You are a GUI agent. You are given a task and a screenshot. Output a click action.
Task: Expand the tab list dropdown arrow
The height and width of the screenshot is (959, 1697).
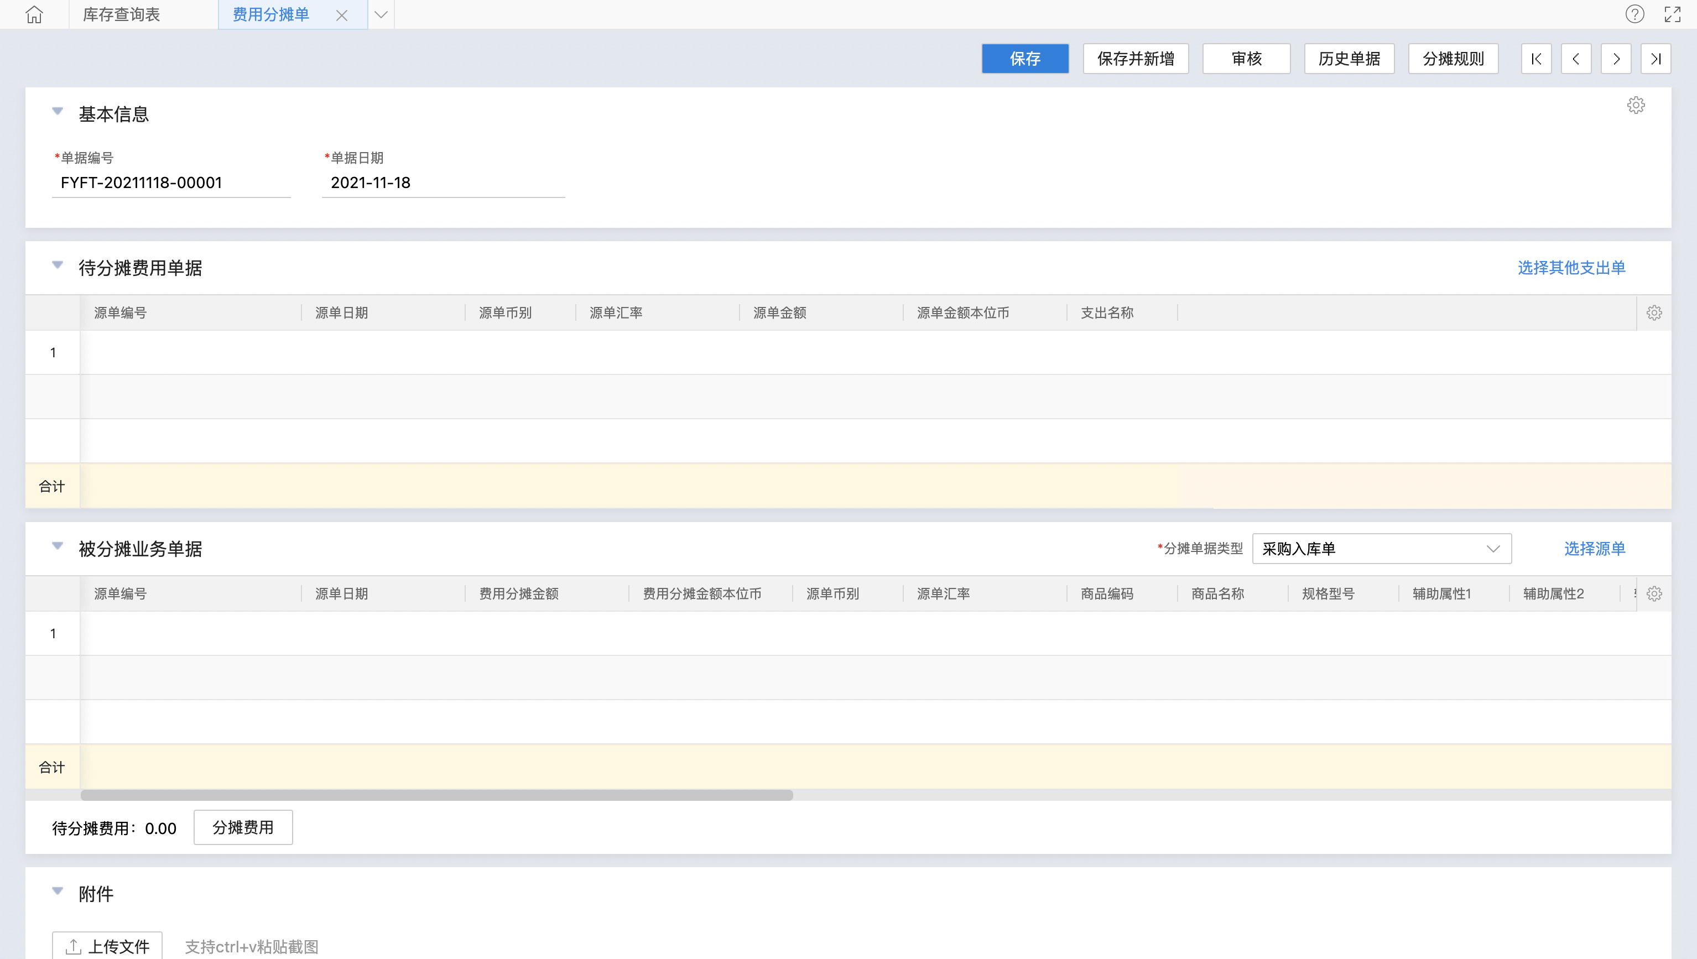[381, 14]
